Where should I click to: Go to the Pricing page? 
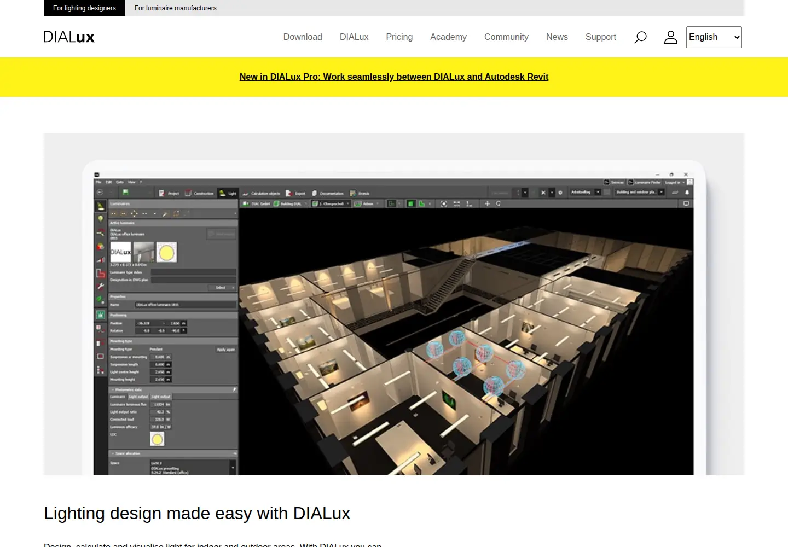click(399, 37)
